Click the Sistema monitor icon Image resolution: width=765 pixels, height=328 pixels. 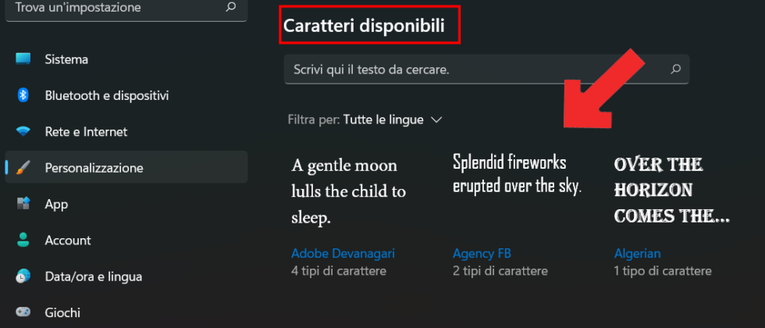pos(23,59)
